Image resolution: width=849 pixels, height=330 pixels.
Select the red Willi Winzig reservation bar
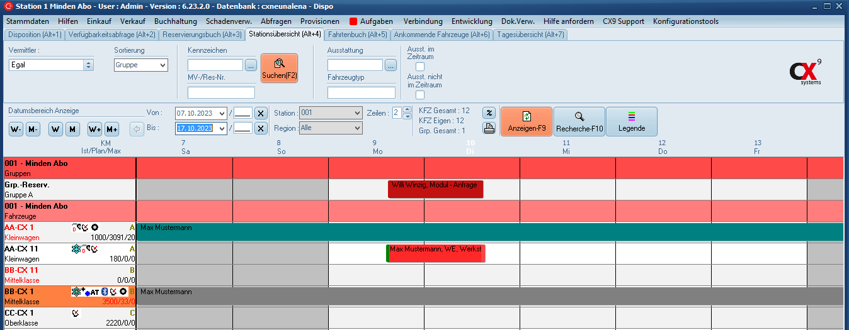[435, 189]
